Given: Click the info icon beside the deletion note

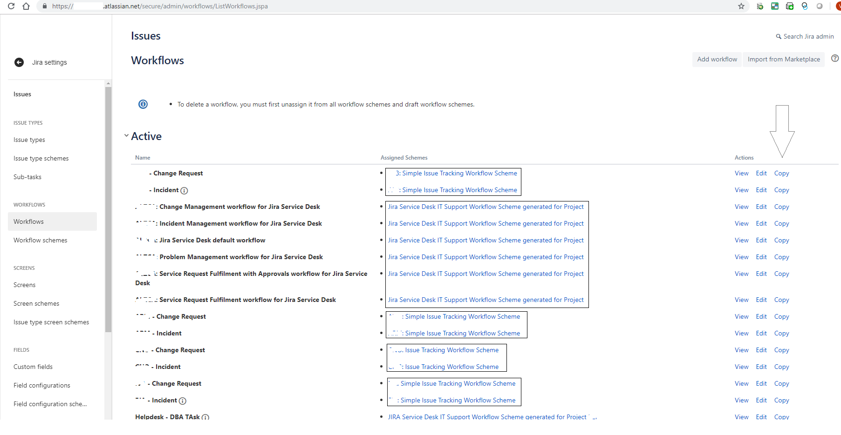Looking at the screenshot, I should 143,104.
